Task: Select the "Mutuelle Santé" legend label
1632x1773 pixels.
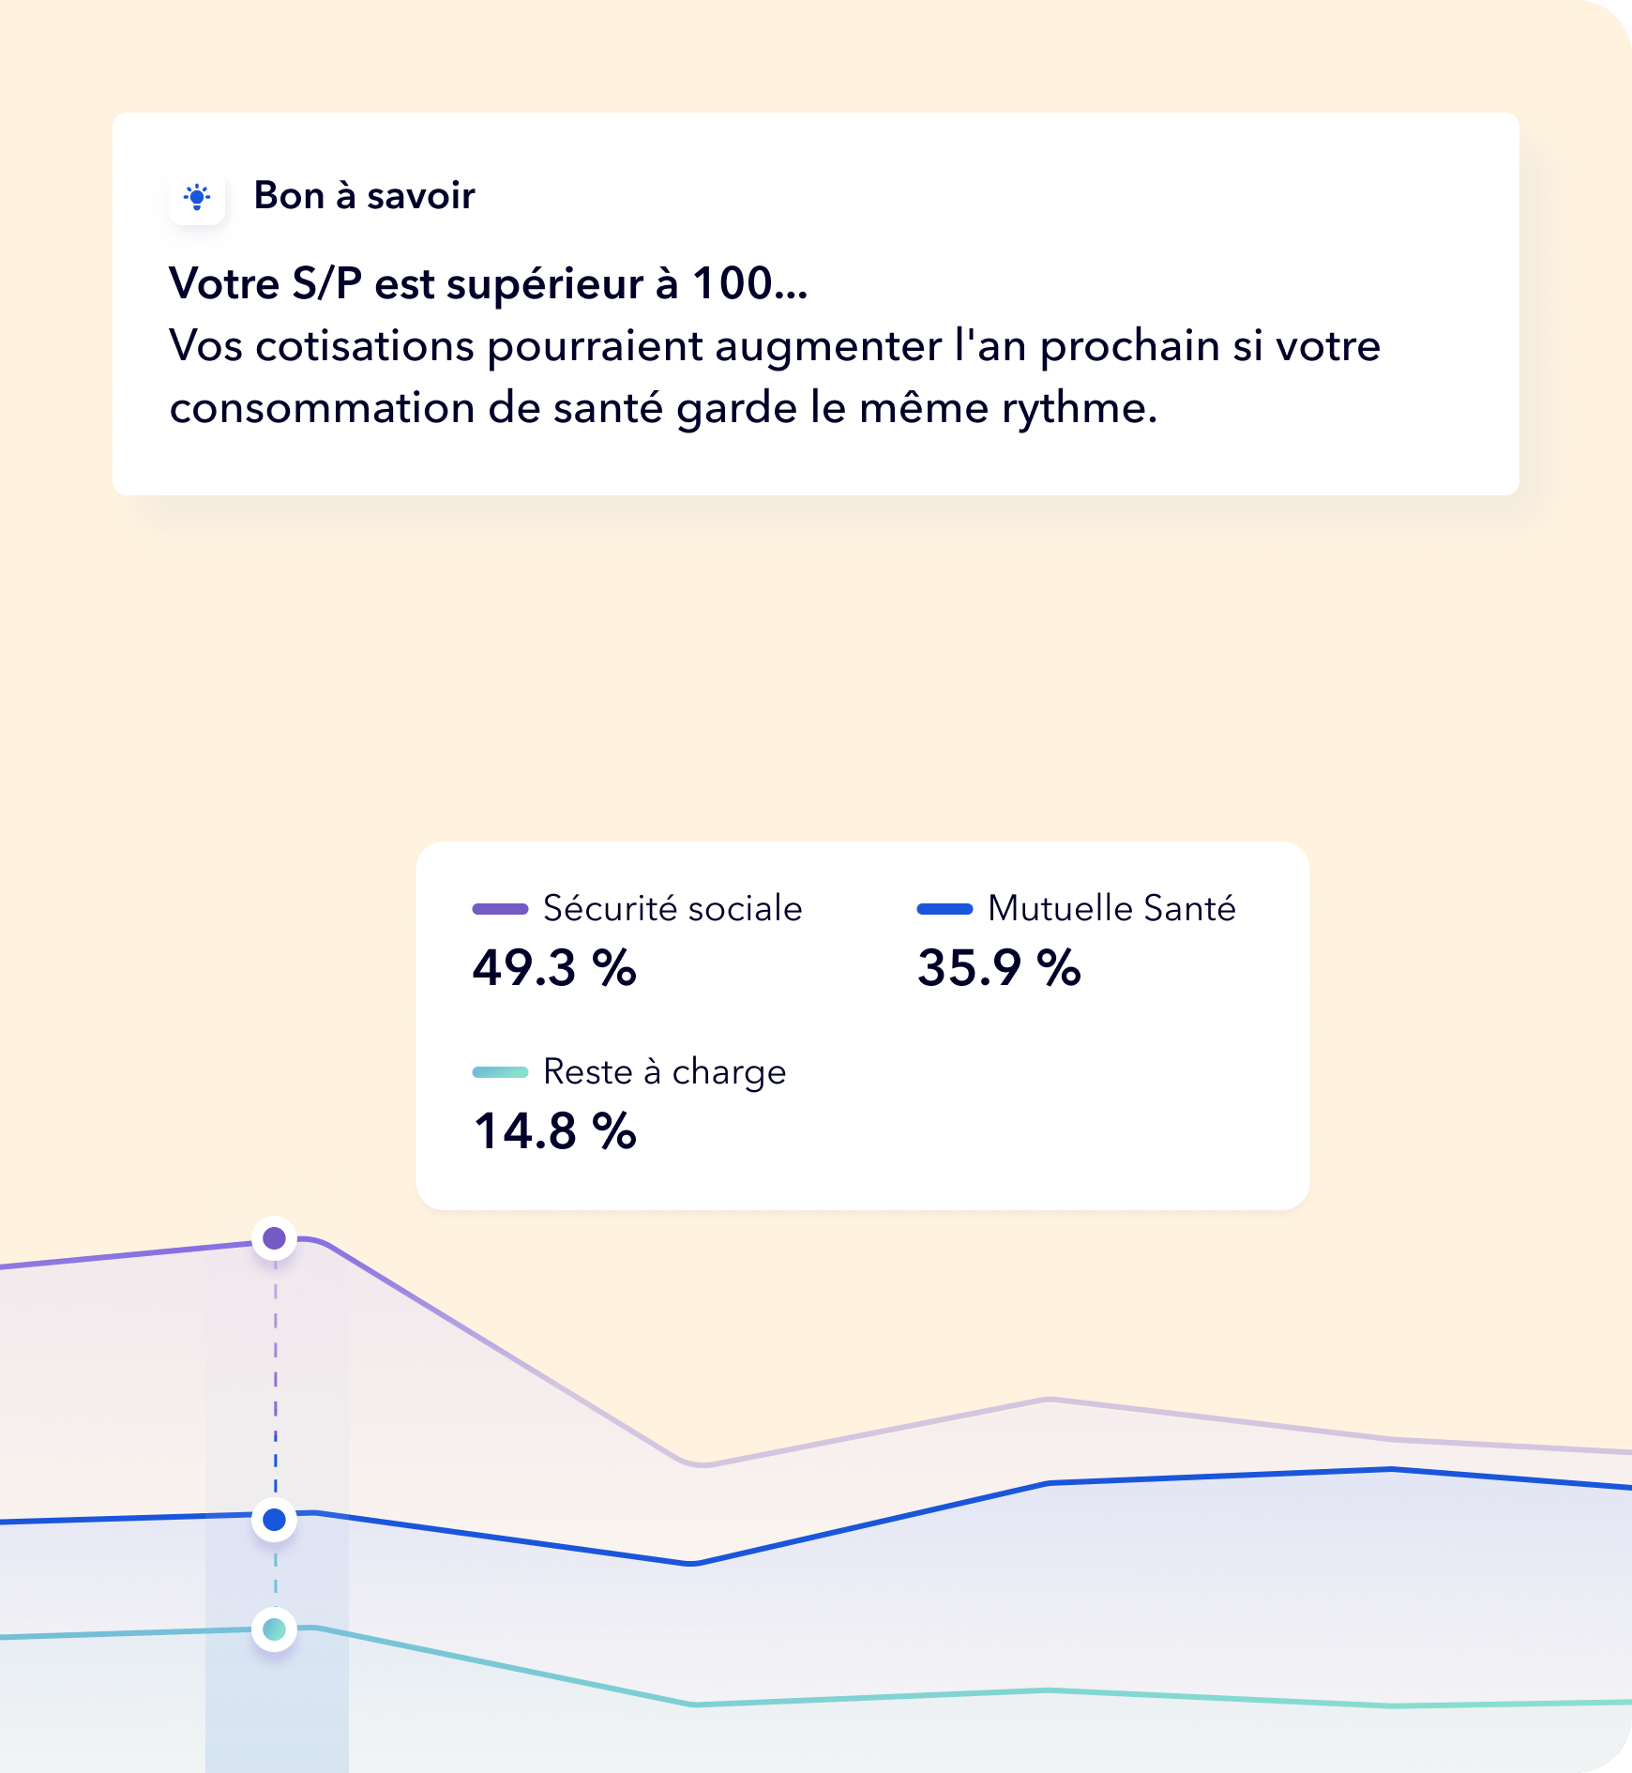Action: [1111, 908]
